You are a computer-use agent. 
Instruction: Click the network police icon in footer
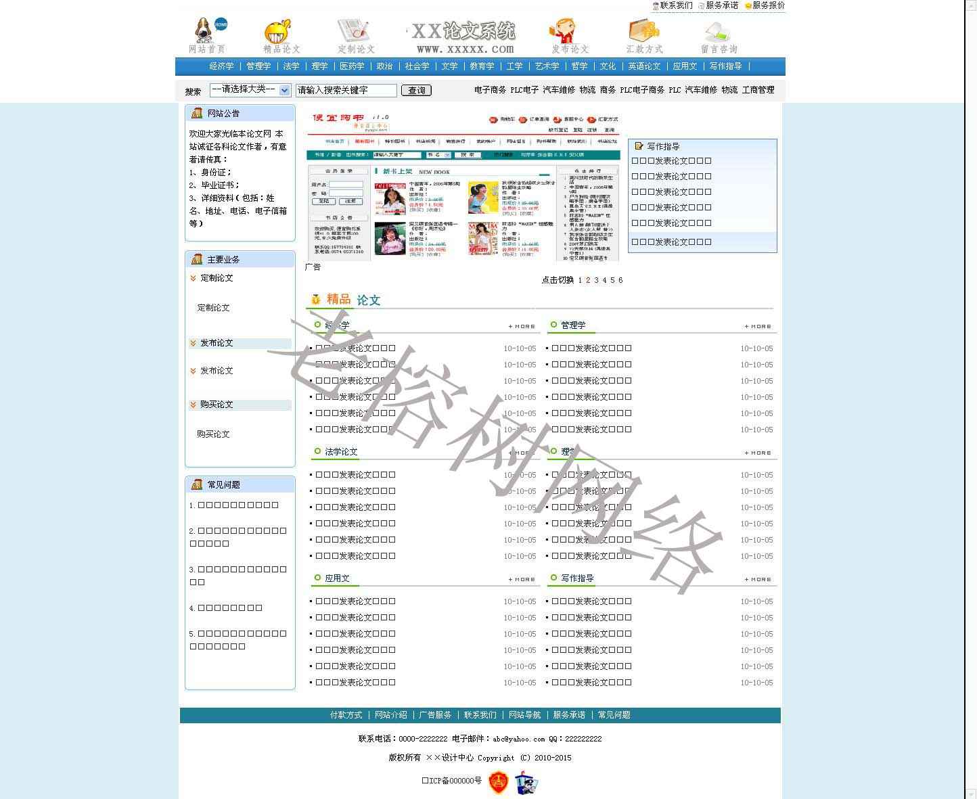point(526,783)
